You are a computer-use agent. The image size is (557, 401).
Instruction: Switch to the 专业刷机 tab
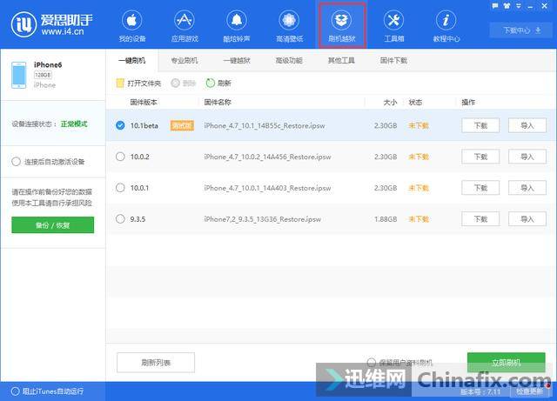pyautogui.click(x=185, y=61)
